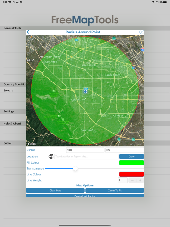This screenshot has height=227, width=170.
Task: Tap the back chevron in the header
Action: pyautogui.click(x=28, y=32)
